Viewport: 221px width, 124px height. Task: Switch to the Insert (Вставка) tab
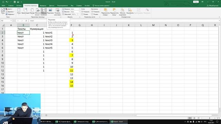(19, 6)
